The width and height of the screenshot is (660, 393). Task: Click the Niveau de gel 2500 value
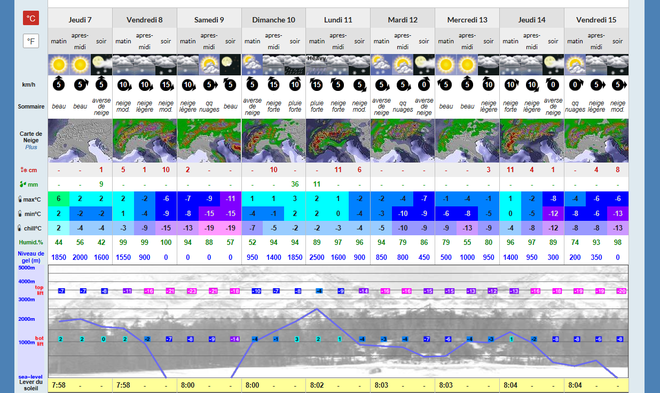(317, 257)
